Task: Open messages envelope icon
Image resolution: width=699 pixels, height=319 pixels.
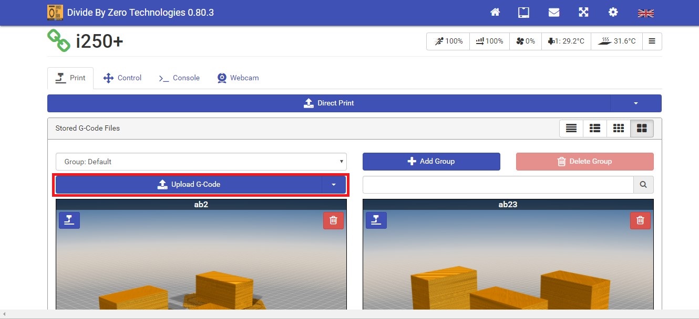Action: 554,12
